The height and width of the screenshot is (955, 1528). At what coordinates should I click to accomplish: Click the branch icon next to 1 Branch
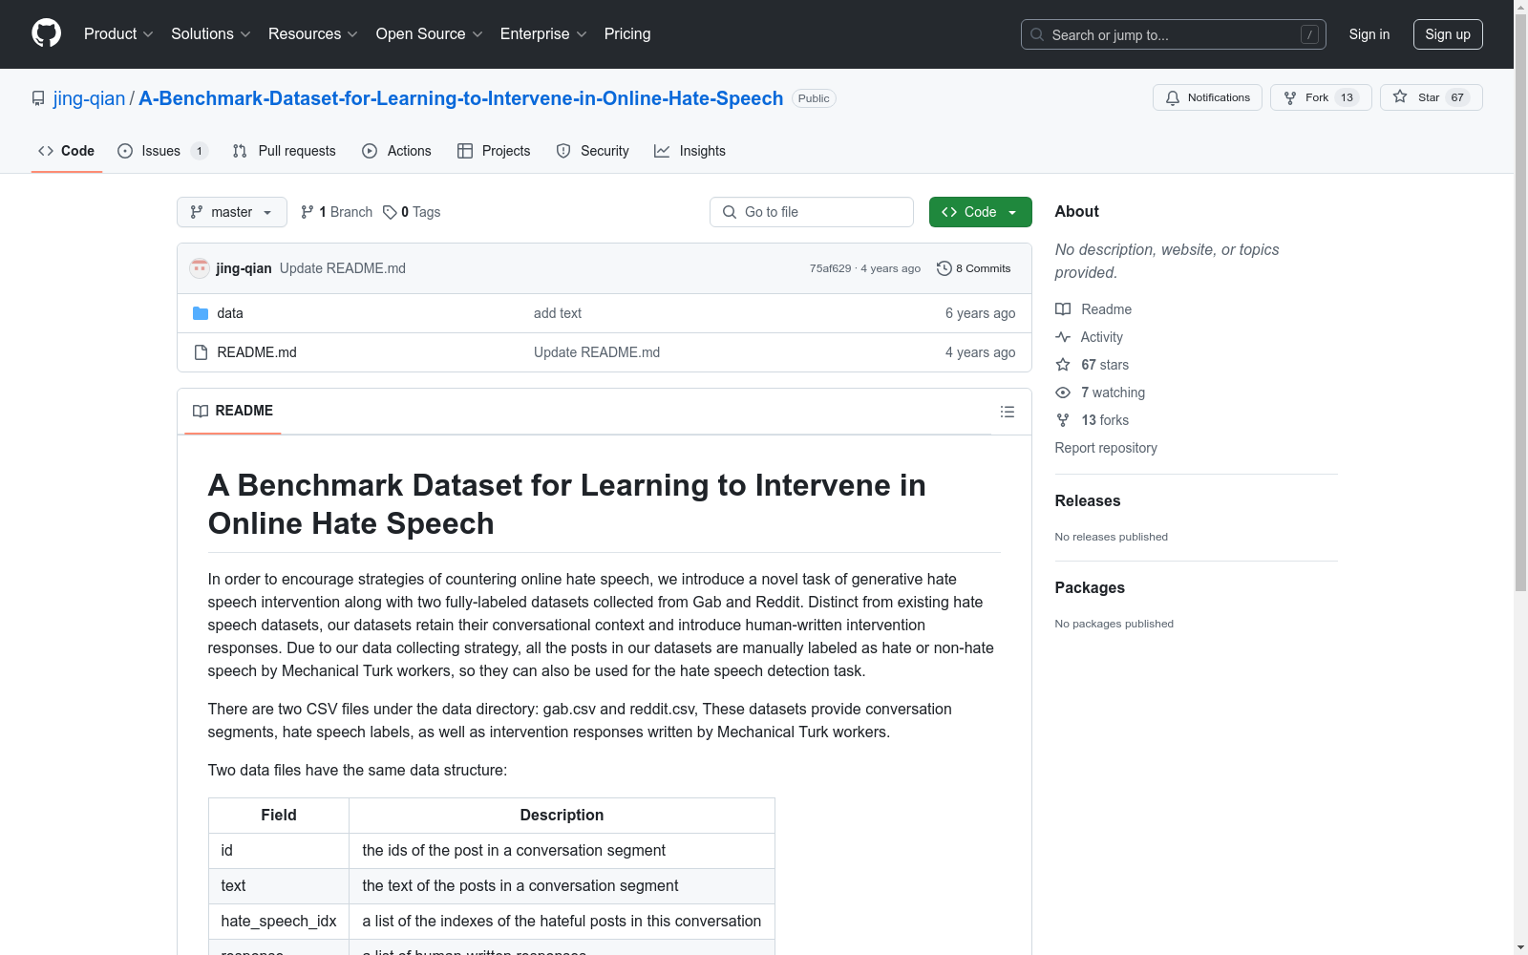(308, 212)
